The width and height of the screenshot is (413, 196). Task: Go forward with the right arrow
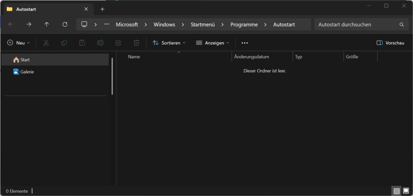point(29,25)
